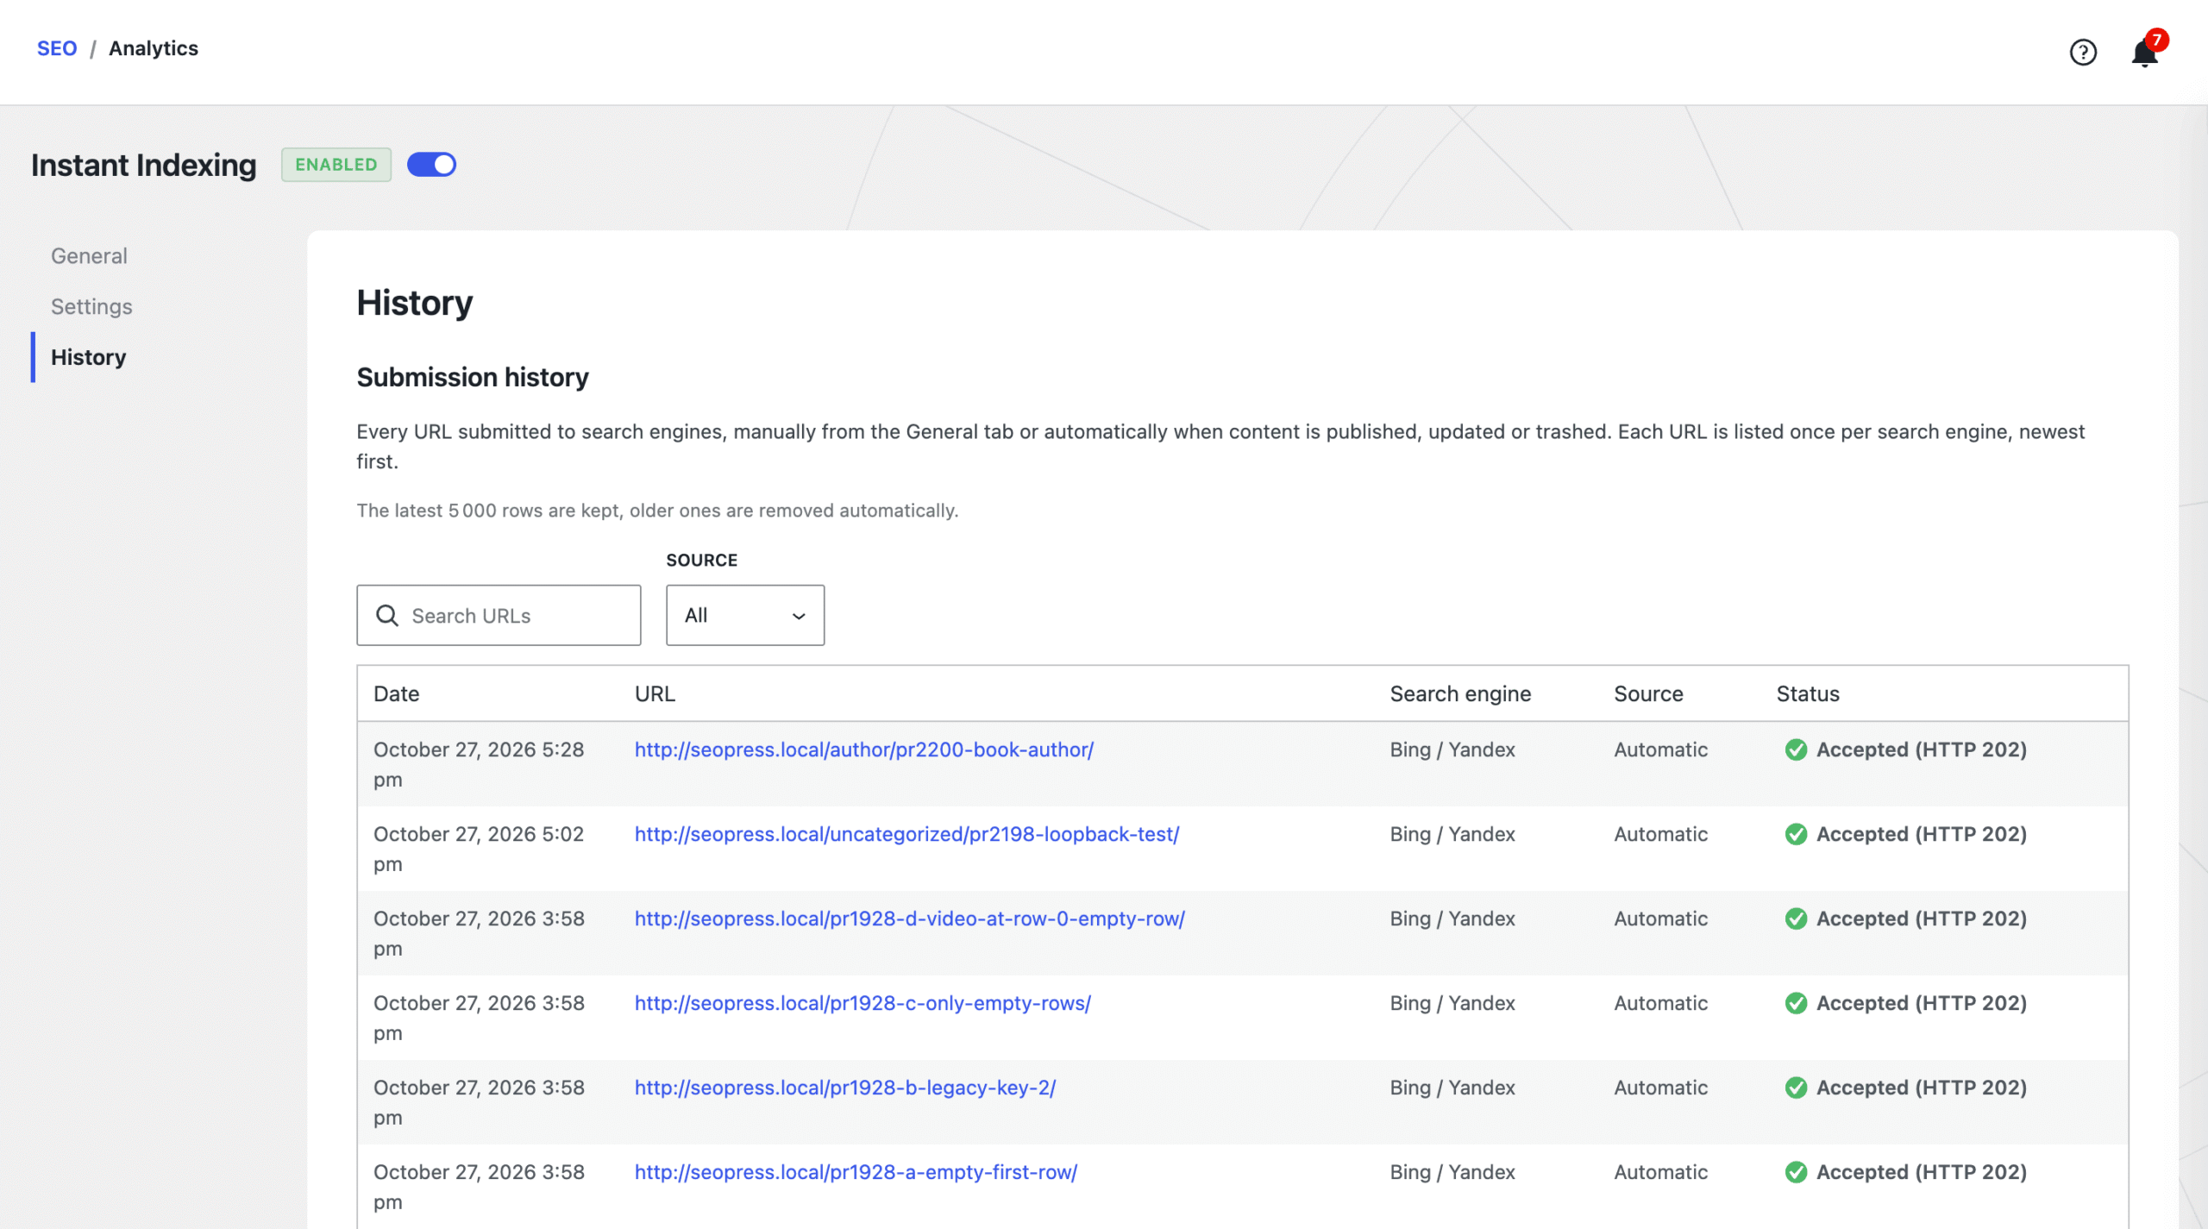Click the date October 27, 2026 5:02 pm
2208x1229 pixels.
tap(479, 849)
